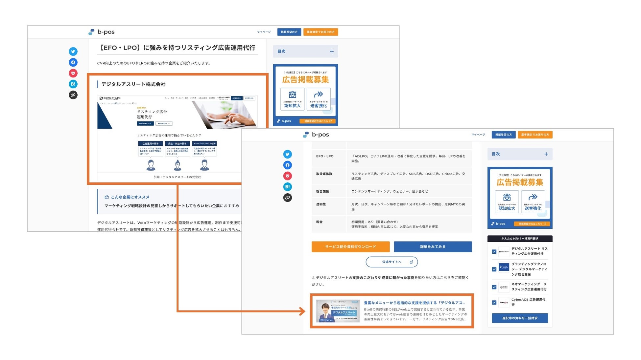Click copy link icon in right page
This screenshot has height=360, width=641.
[287, 198]
